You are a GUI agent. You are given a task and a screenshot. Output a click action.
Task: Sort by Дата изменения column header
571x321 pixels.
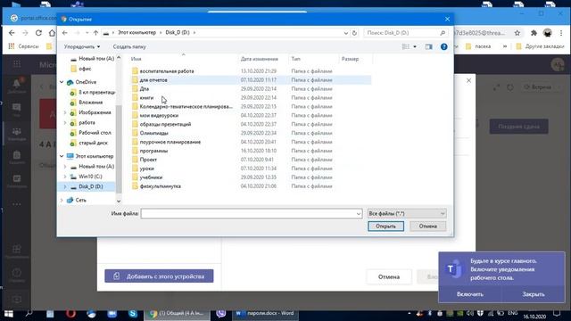click(260, 59)
